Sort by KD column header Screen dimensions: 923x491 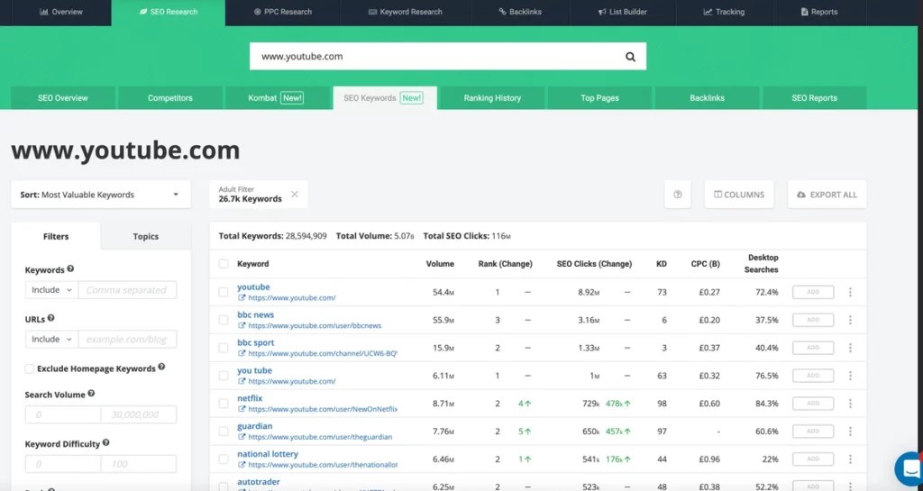(661, 264)
